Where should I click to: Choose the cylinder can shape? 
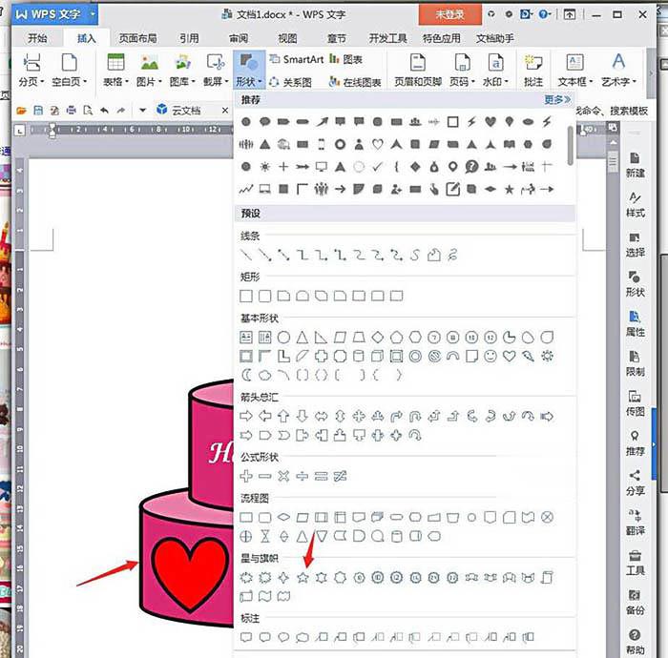point(359,356)
